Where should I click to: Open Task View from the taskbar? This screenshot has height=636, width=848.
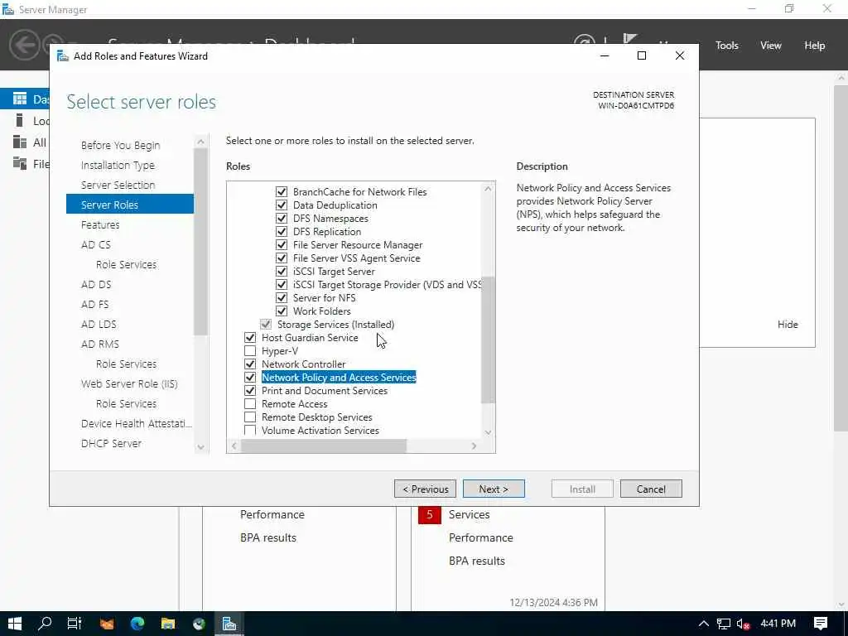coord(75,624)
